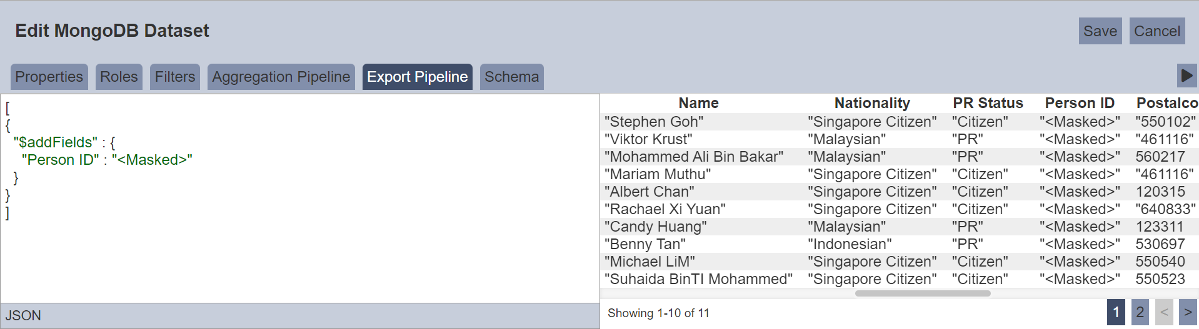Switch to the Properties tab
Viewport: 1199px width, 329px height.
click(49, 77)
